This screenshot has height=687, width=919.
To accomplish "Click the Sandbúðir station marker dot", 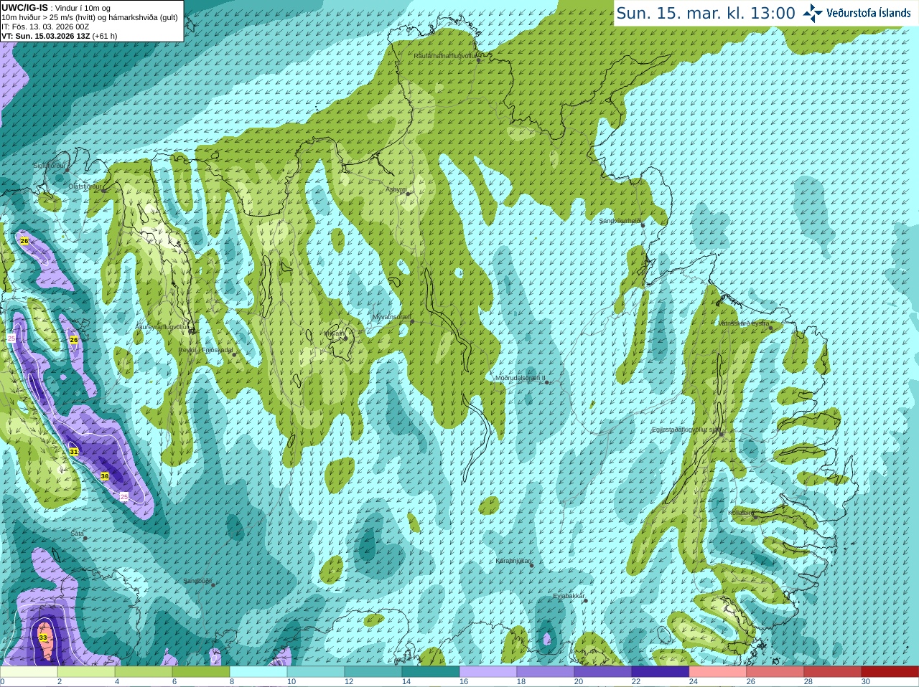I will pyautogui.click(x=213, y=585).
